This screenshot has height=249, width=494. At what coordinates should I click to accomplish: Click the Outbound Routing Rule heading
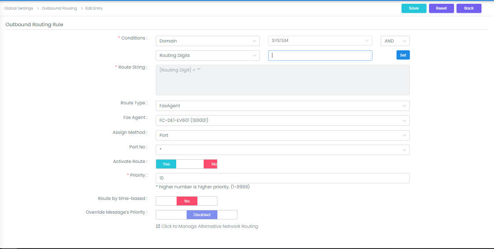34,25
